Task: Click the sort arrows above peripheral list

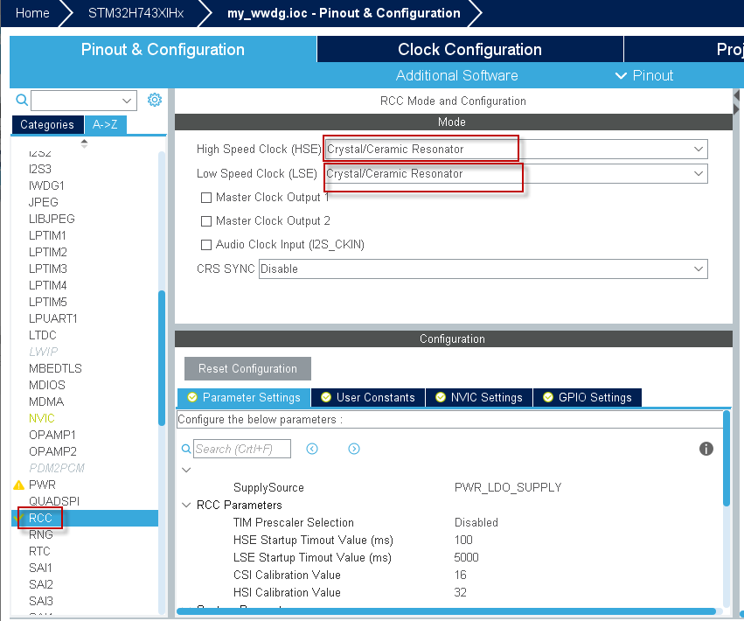Action: [x=84, y=143]
